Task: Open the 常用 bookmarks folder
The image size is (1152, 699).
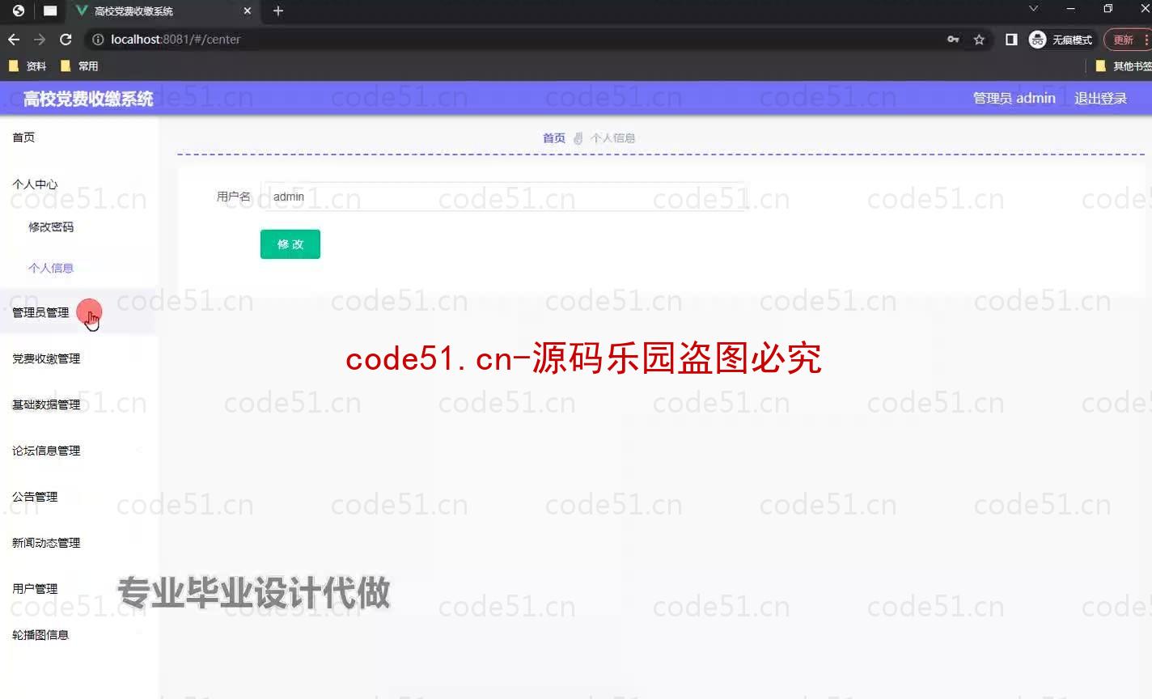Action: pyautogui.click(x=79, y=66)
